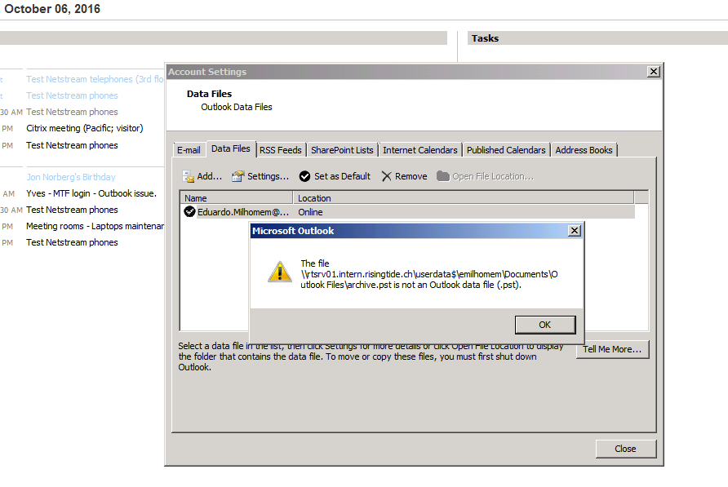This screenshot has width=728, height=487.
Task: Open the Internet Calendars tab
Action: tap(420, 149)
